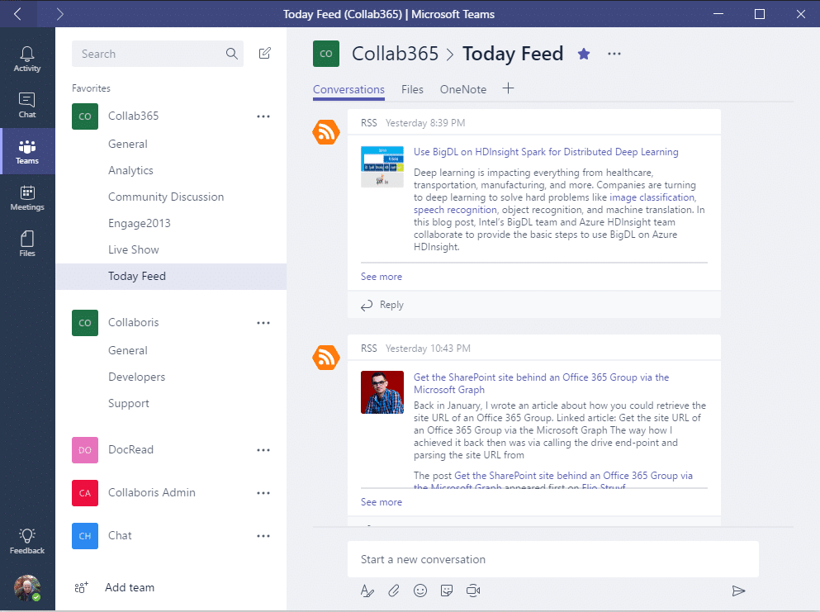820x612 pixels.
Task: Click the Collaboris Admin team avatar
Action: pyautogui.click(x=85, y=493)
